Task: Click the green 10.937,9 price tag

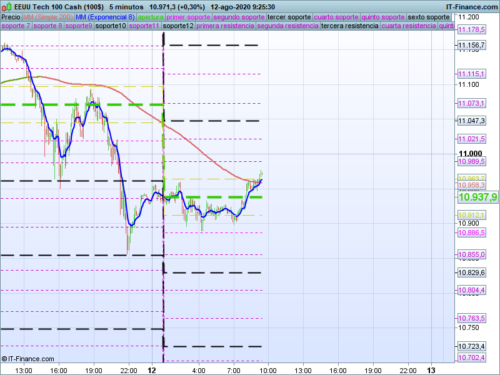Action: coord(477,197)
